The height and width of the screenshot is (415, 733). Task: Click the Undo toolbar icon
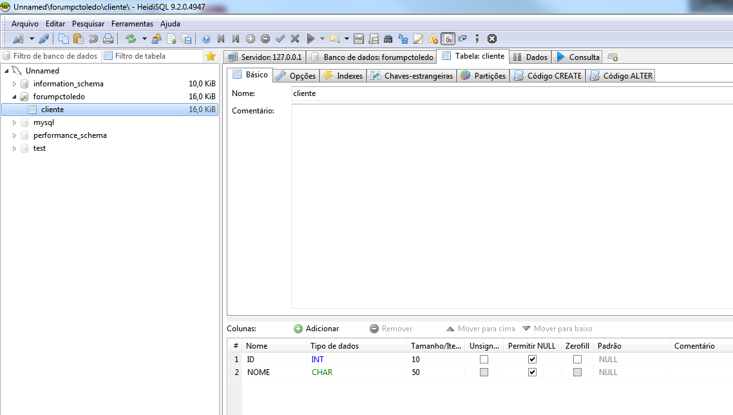pyautogui.click(x=93, y=39)
